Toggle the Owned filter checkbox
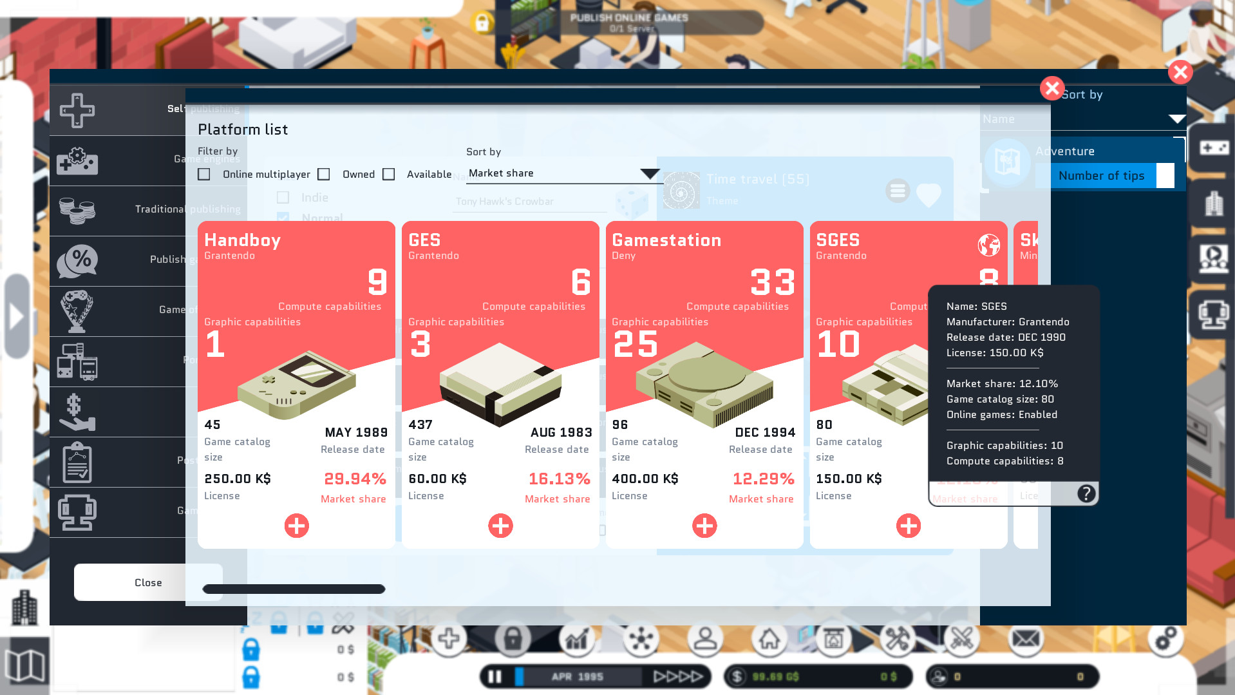 324,175
